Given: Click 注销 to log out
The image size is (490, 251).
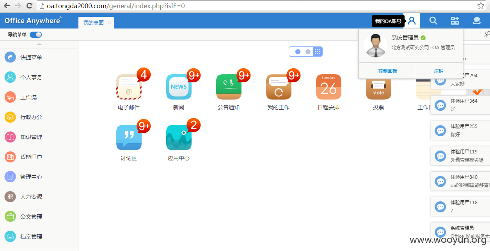Looking at the screenshot, I should [x=439, y=71].
